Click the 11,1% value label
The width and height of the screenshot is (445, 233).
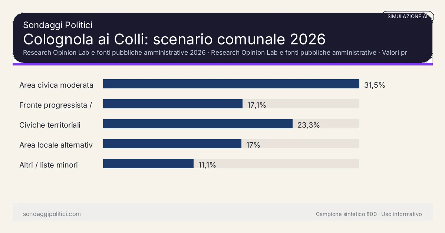[x=207, y=165]
